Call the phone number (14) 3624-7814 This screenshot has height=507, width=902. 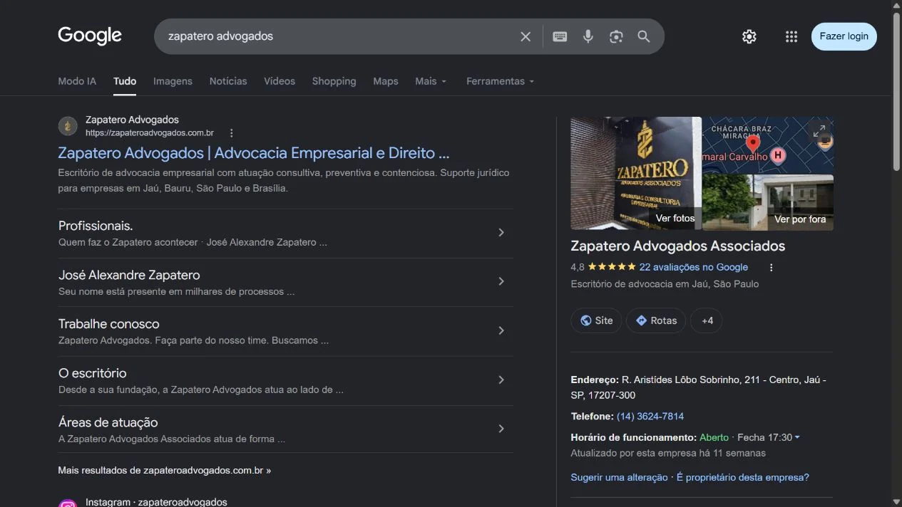[650, 416]
